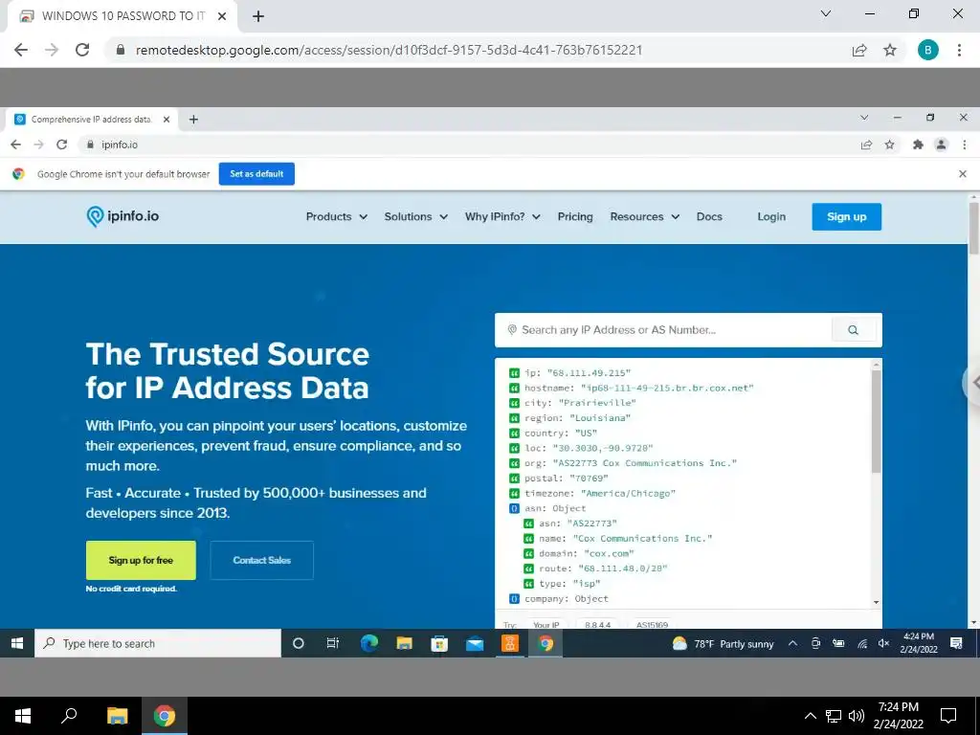
Task: Go back in the outer Chrome window
Action: coord(21,50)
